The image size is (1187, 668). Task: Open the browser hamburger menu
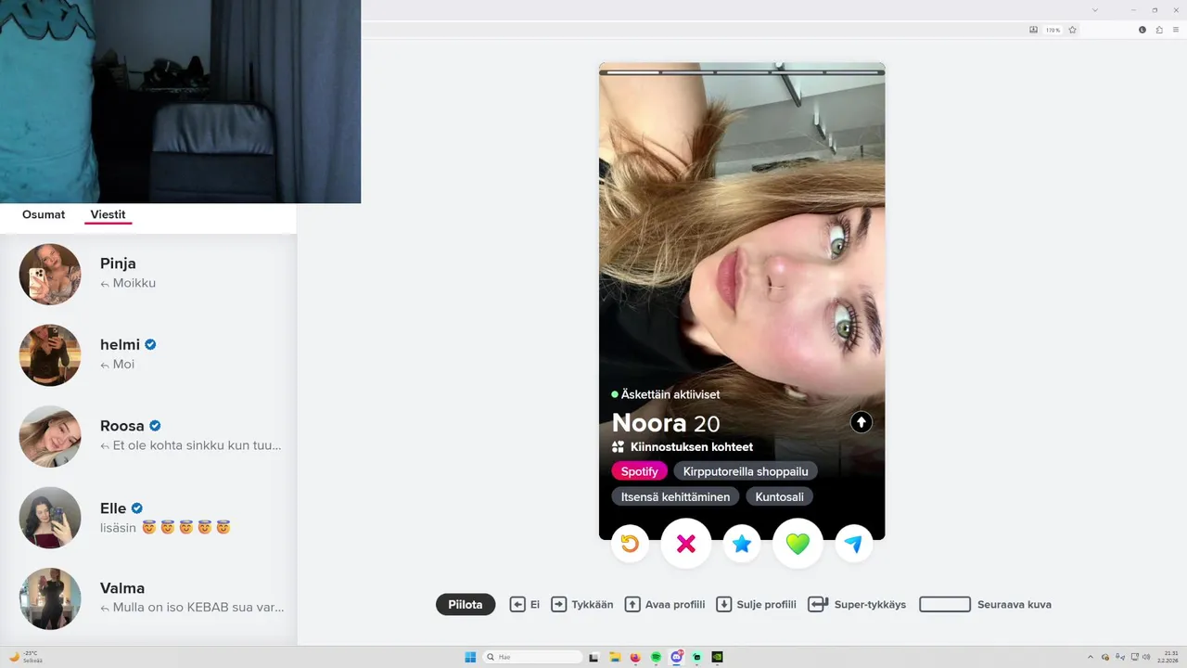click(x=1176, y=30)
